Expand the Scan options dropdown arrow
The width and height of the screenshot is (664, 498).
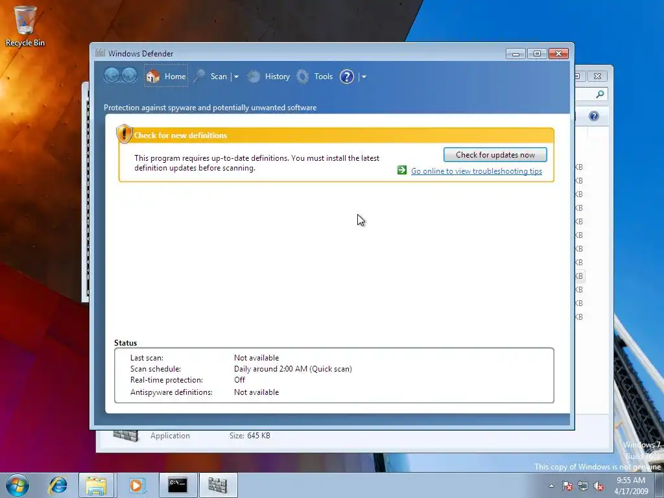click(236, 77)
